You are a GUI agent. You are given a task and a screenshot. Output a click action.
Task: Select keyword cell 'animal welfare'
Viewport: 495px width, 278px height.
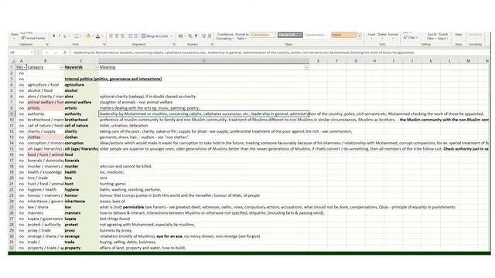[81, 102]
